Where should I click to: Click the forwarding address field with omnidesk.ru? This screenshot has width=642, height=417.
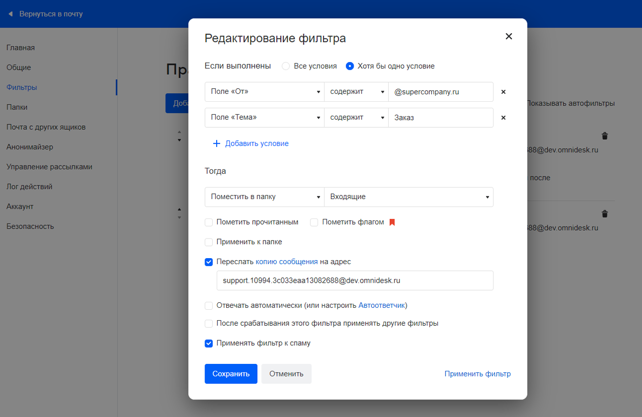click(x=355, y=281)
